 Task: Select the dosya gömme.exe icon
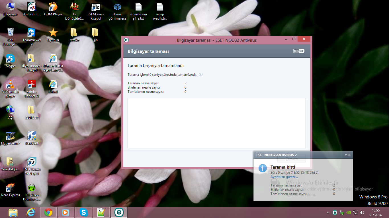117,11
